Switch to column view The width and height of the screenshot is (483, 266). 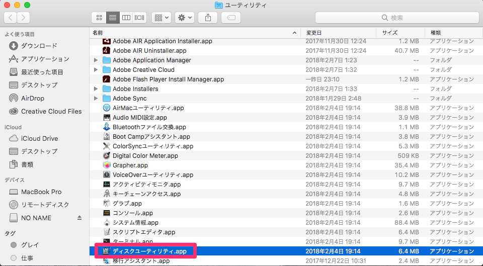pyautogui.click(x=126, y=18)
